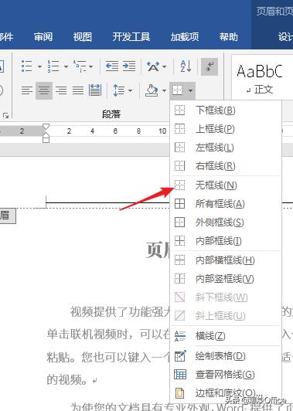Justify paragraph text
This screenshot has height=411, width=293.
point(78,90)
